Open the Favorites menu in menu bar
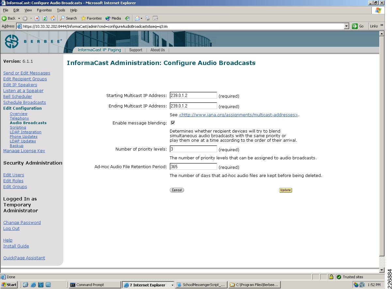Image resolution: width=392 pixels, height=289 pixels. coord(44,10)
